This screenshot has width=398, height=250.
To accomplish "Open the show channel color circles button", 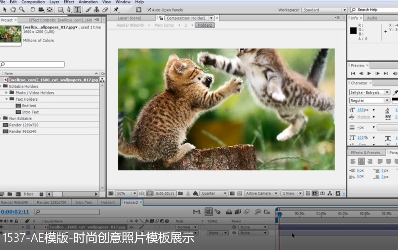I will tap(195, 193).
